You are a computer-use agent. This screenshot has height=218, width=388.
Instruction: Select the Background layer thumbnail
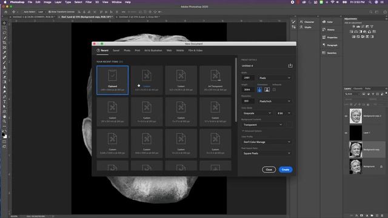click(x=356, y=167)
